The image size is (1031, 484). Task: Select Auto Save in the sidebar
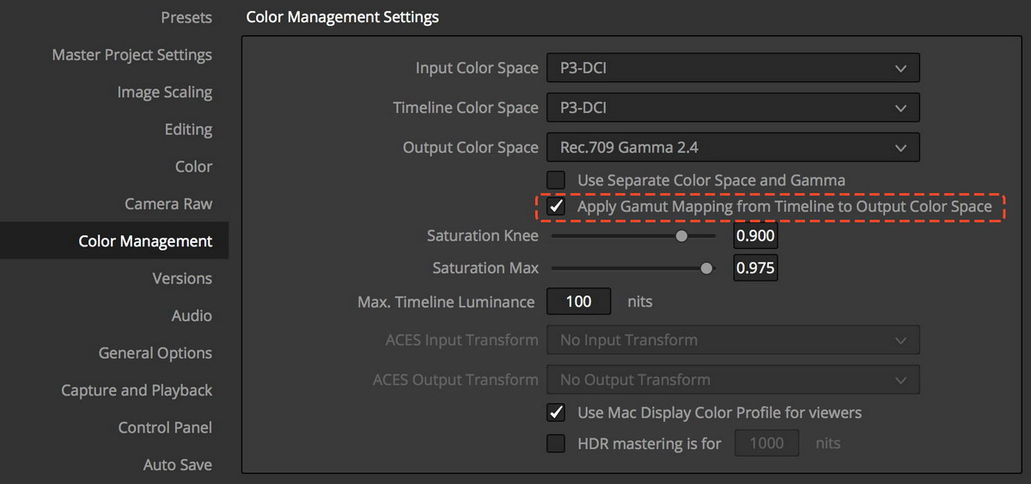tap(177, 464)
